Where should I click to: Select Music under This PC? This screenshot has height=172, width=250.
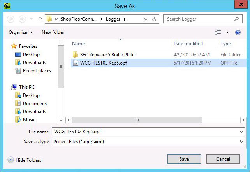(29, 120)
